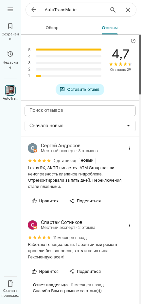Click the НОВЫЙ badge on Сергей's review
The image size is (141, 304).
pyautogui.click(x=87, y=161)
